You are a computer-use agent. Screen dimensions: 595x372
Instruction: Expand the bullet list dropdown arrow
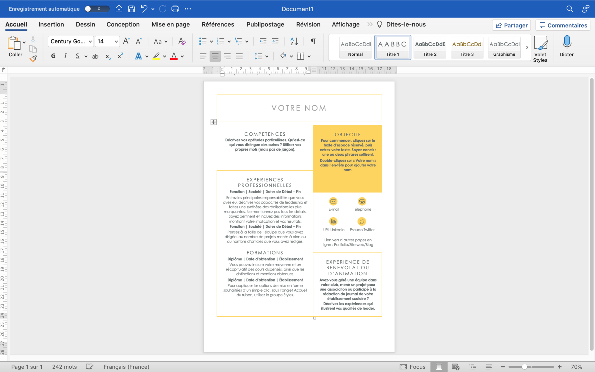(211, 41)
